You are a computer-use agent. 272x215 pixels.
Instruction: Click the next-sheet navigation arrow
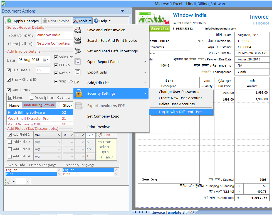click(x=143, y=212)
